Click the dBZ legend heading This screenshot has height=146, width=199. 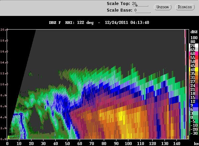194,32
